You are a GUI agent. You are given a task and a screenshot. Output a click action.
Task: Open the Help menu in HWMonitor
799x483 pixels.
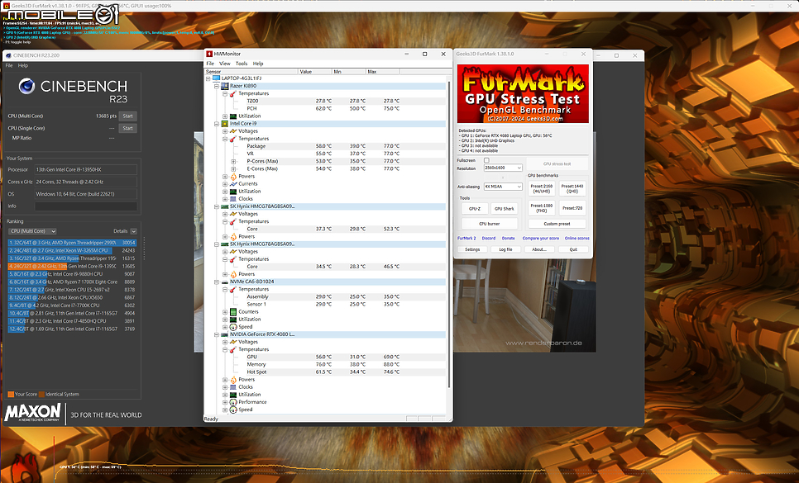[258, 64]
